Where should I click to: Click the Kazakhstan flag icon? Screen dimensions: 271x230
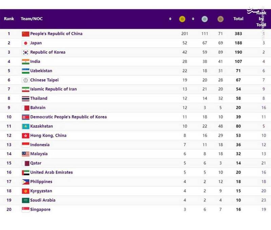25,126
